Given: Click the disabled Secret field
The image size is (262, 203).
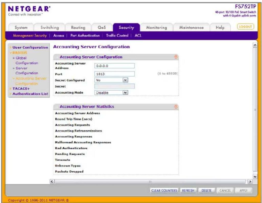Looking at the screenshot, I should (114, 86).
